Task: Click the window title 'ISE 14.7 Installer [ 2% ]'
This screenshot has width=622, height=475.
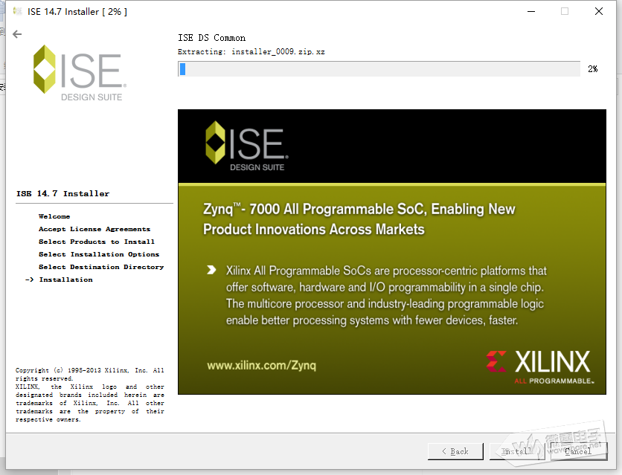Action: tap(77, 11)
